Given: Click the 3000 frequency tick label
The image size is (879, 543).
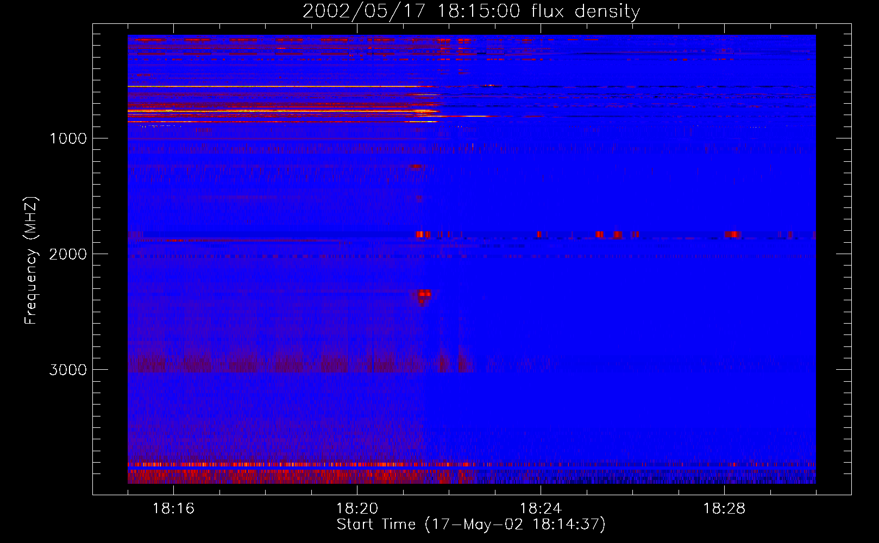Looking at the screenshot, I should [68, 370].
